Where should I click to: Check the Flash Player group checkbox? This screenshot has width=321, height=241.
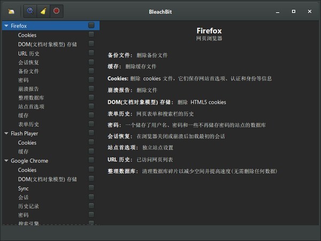(91, 133)
